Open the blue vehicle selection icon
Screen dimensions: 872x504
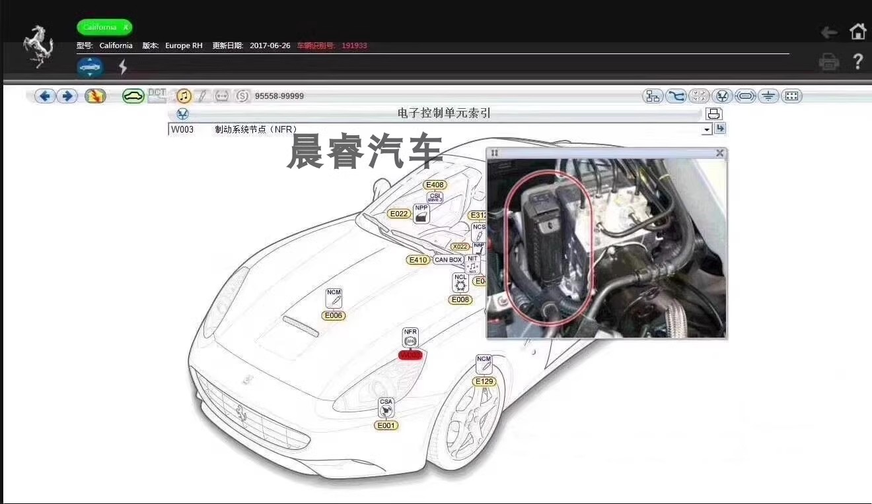[90, 67]
